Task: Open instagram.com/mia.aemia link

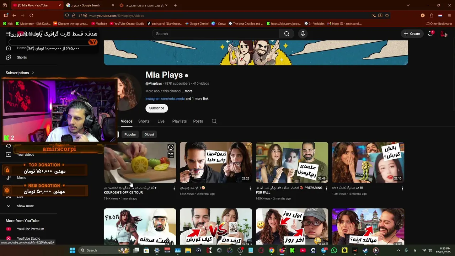Action: [165, 98]
